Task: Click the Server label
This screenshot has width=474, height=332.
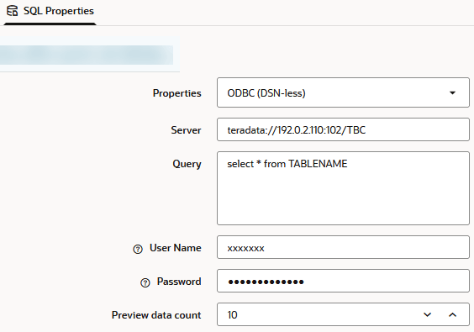Action: coord(186,130)
